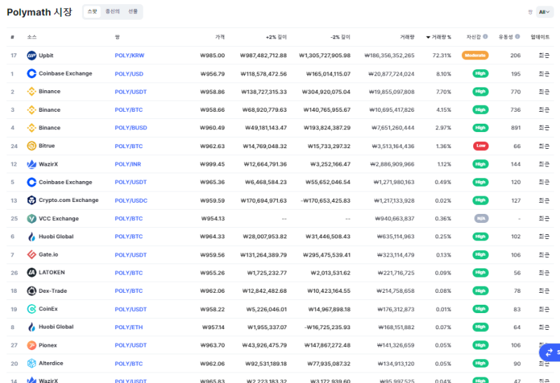Click the Dex-Trade logo
The image size is (560, 383).
31,291
